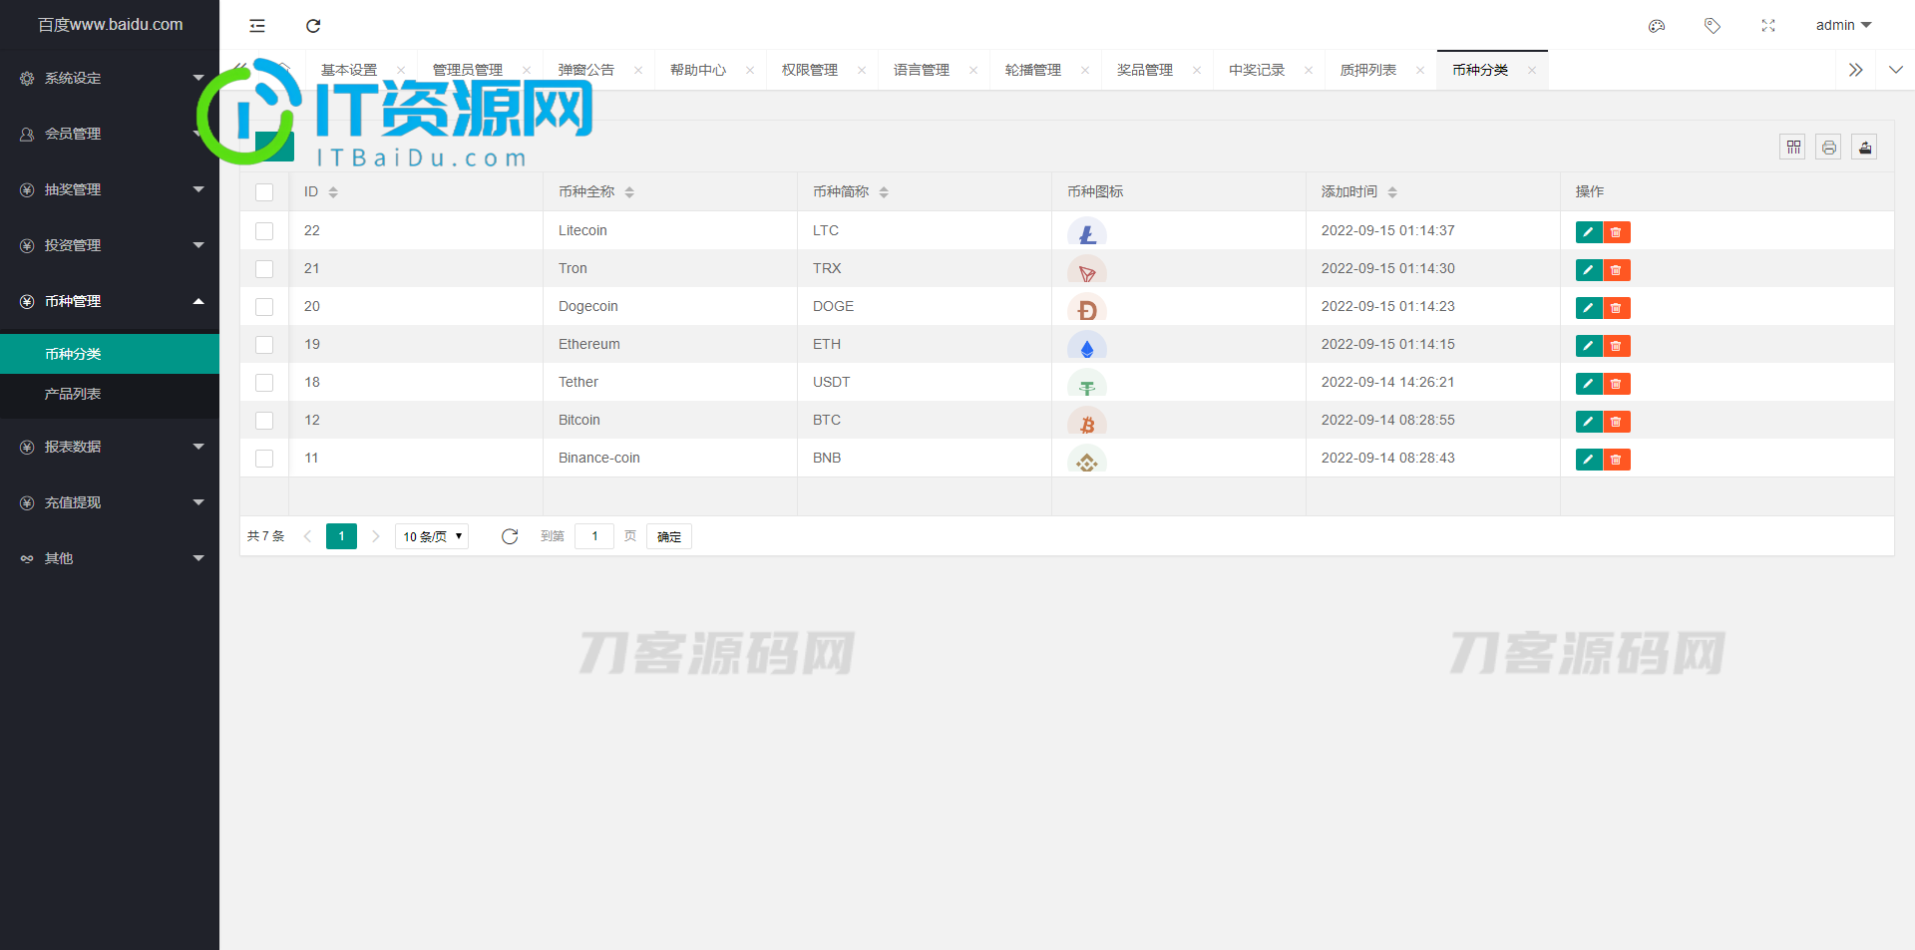This screenshot has height=950, width=1915.
Task: Open the column filter icon above table
Action: pyautogui.click(x=1793, y=148)
